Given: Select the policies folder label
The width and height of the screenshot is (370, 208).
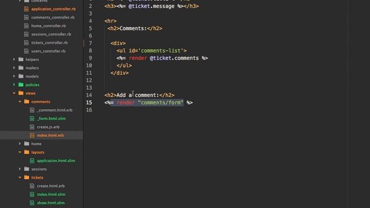Looking at the screenshot, I should [32, 85].
